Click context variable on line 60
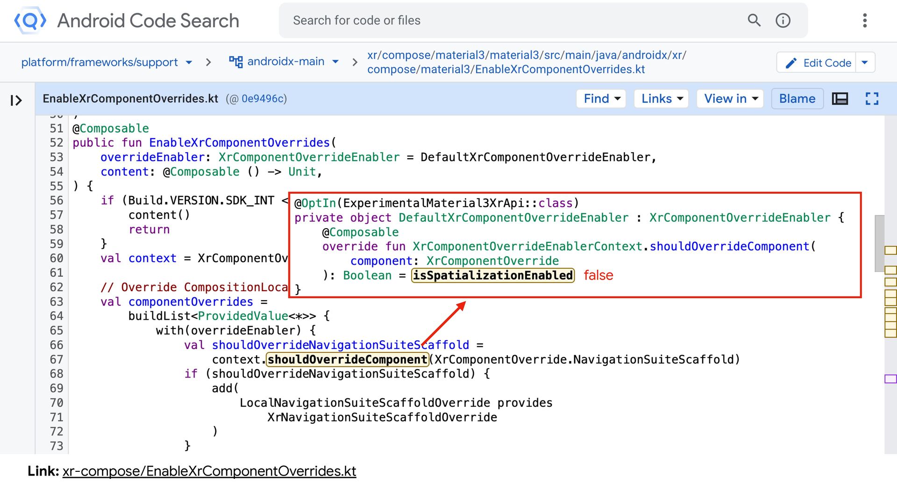 [x=152, y=259]
